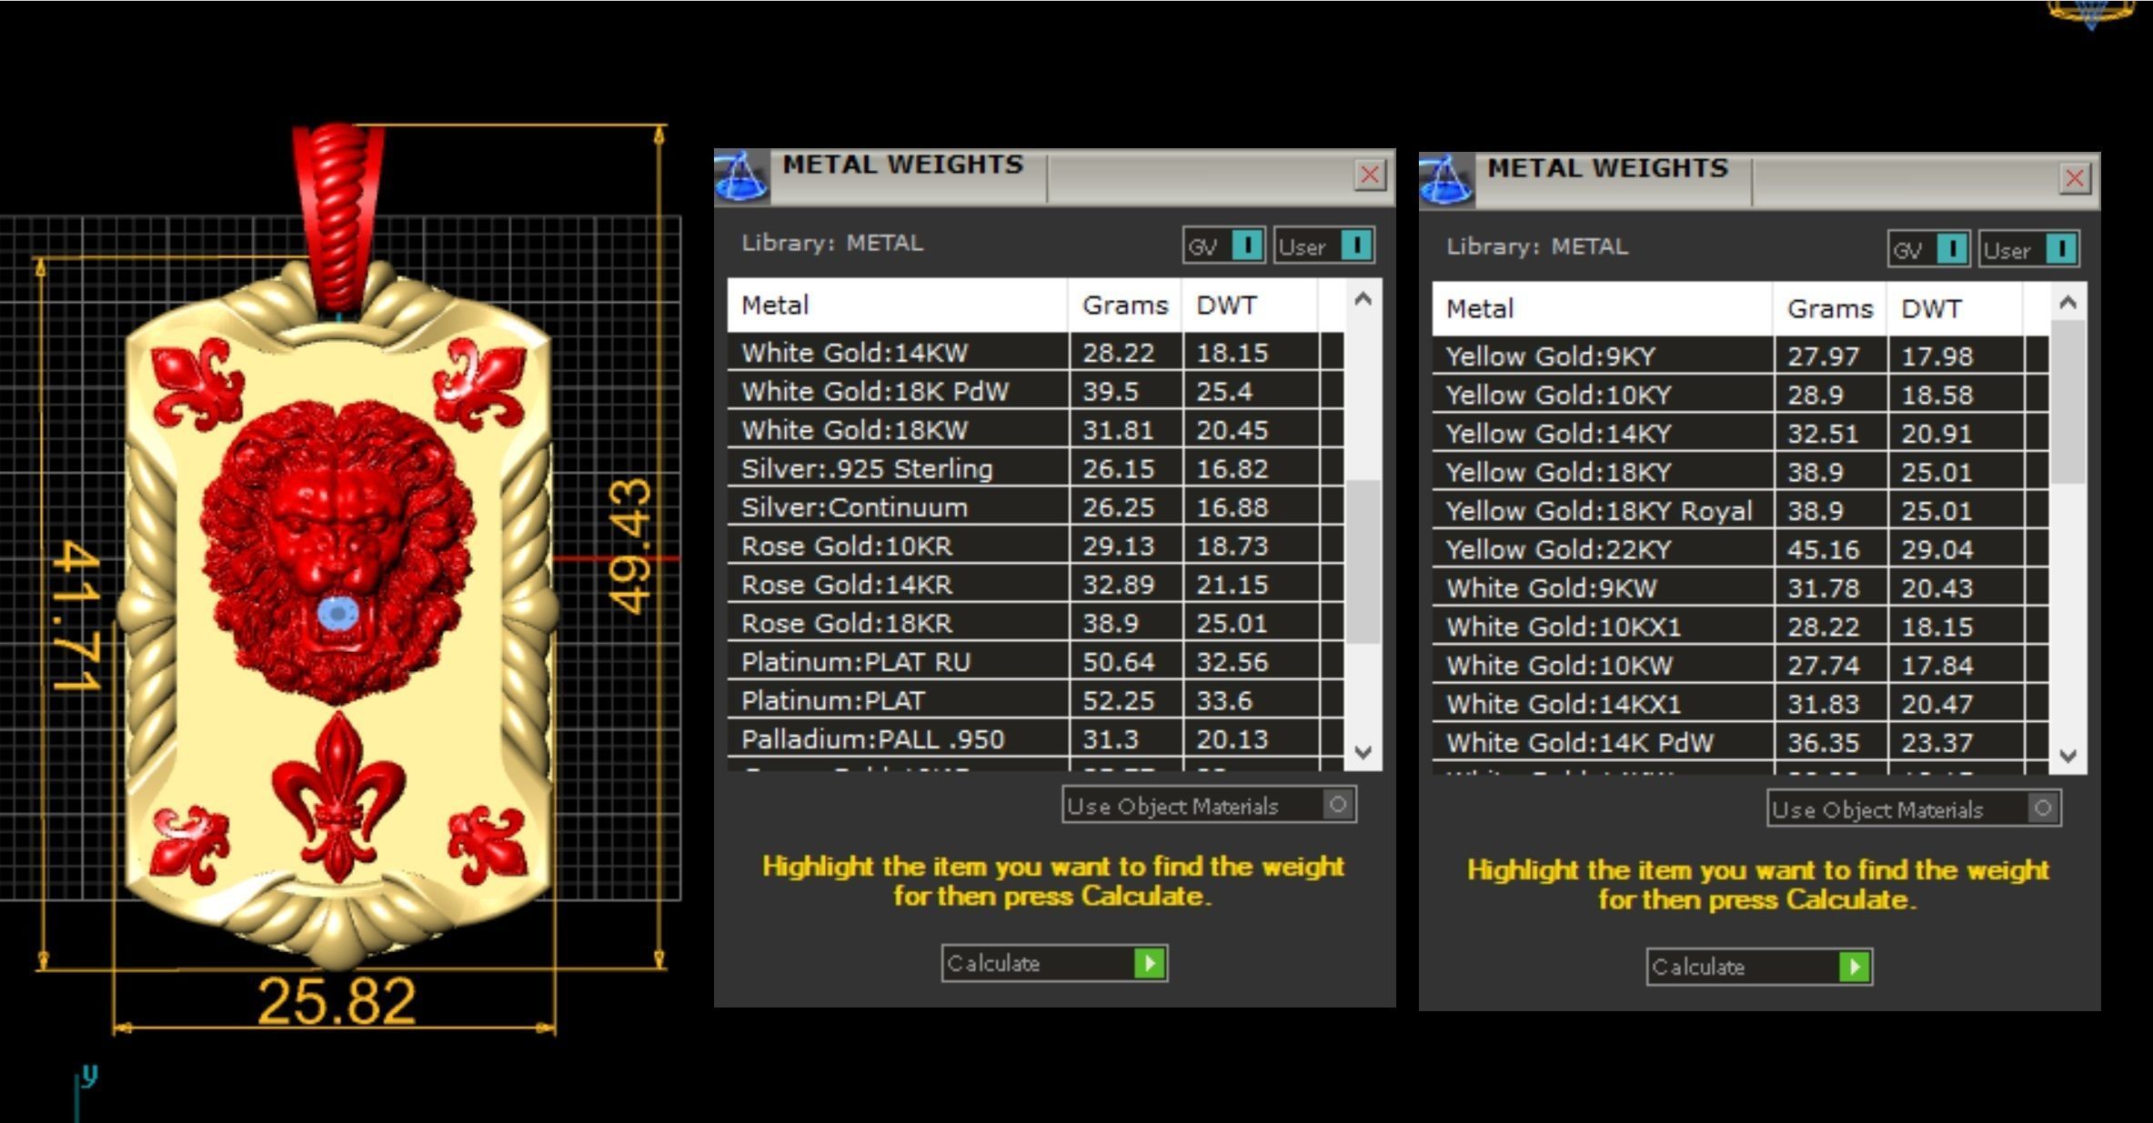Select Yellow Gold:18KY row
Viewport: 2153px width, 1123px height.
[x=1558, y=473]
